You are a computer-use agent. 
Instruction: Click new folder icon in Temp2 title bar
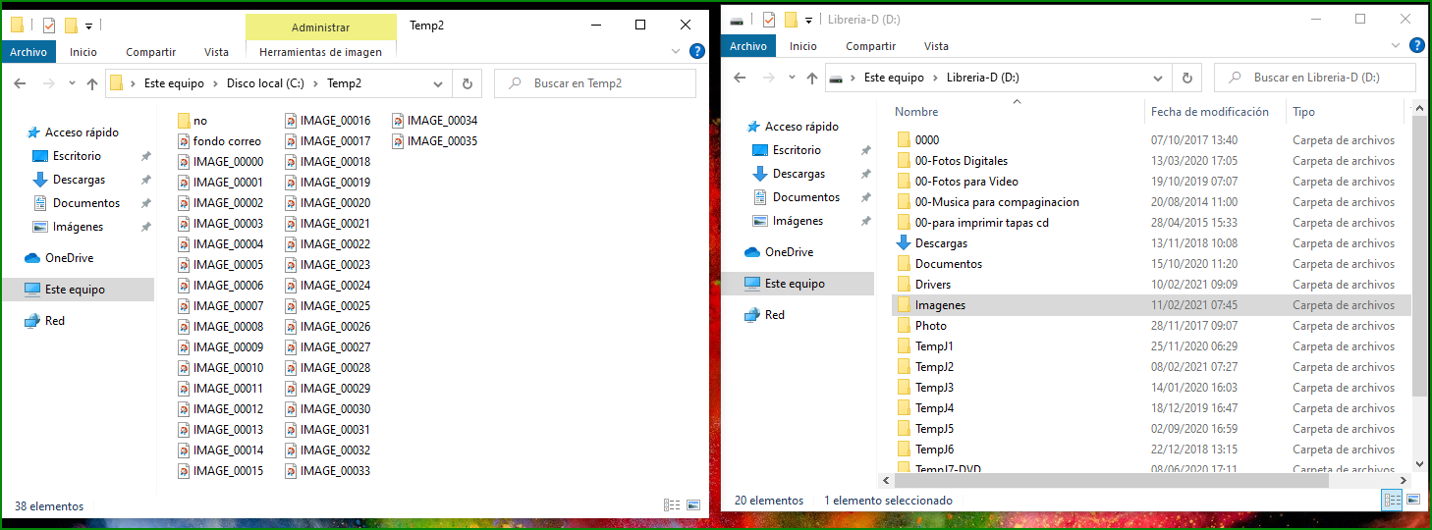[x=71, y=26]
